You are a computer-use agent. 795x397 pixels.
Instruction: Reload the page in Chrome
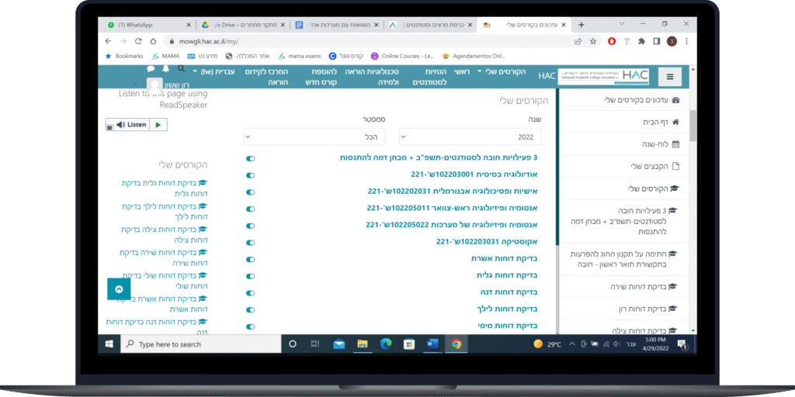(138, 41)
